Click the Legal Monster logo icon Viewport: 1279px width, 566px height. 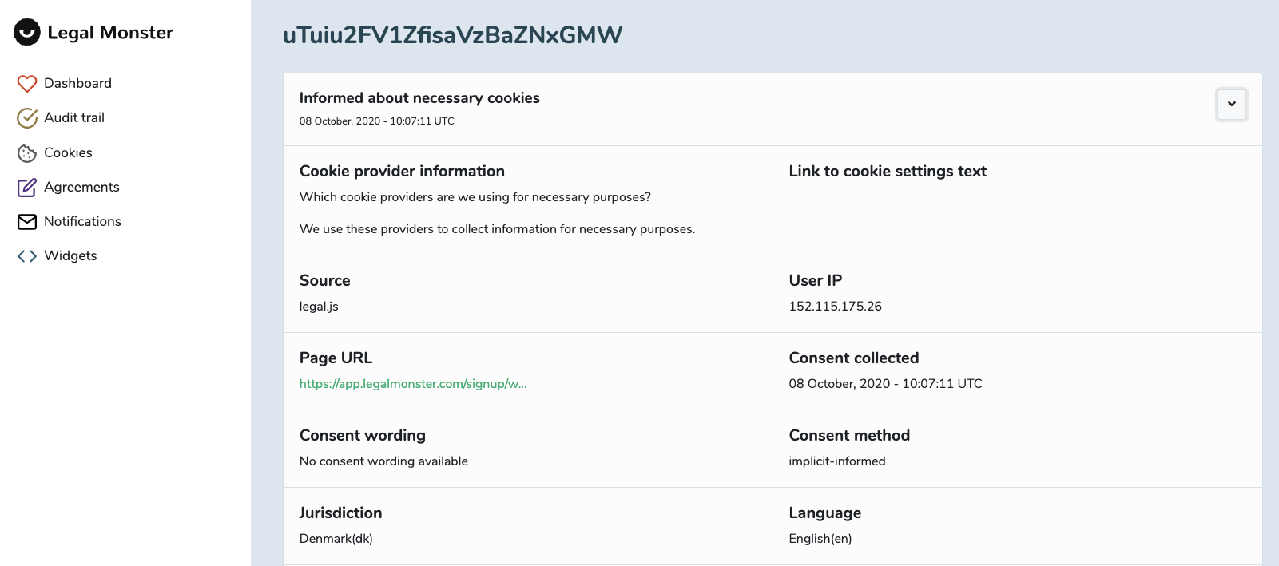point(27,32)
